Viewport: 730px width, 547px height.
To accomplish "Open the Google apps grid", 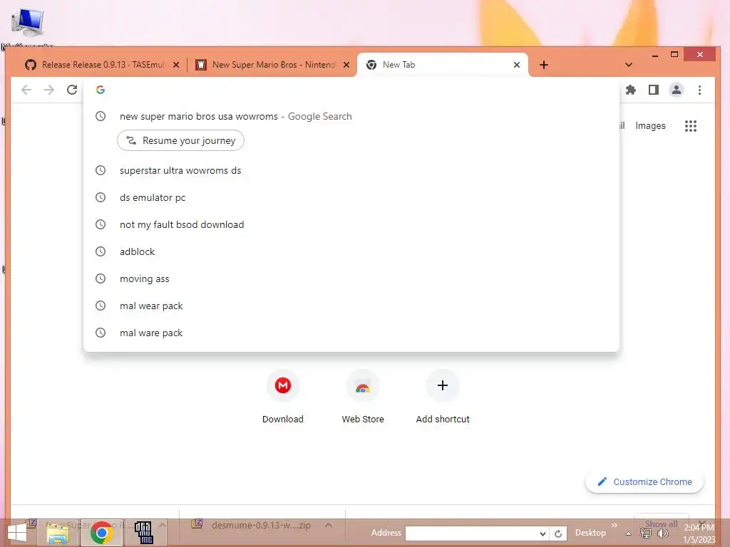I will tap(691, 125).
